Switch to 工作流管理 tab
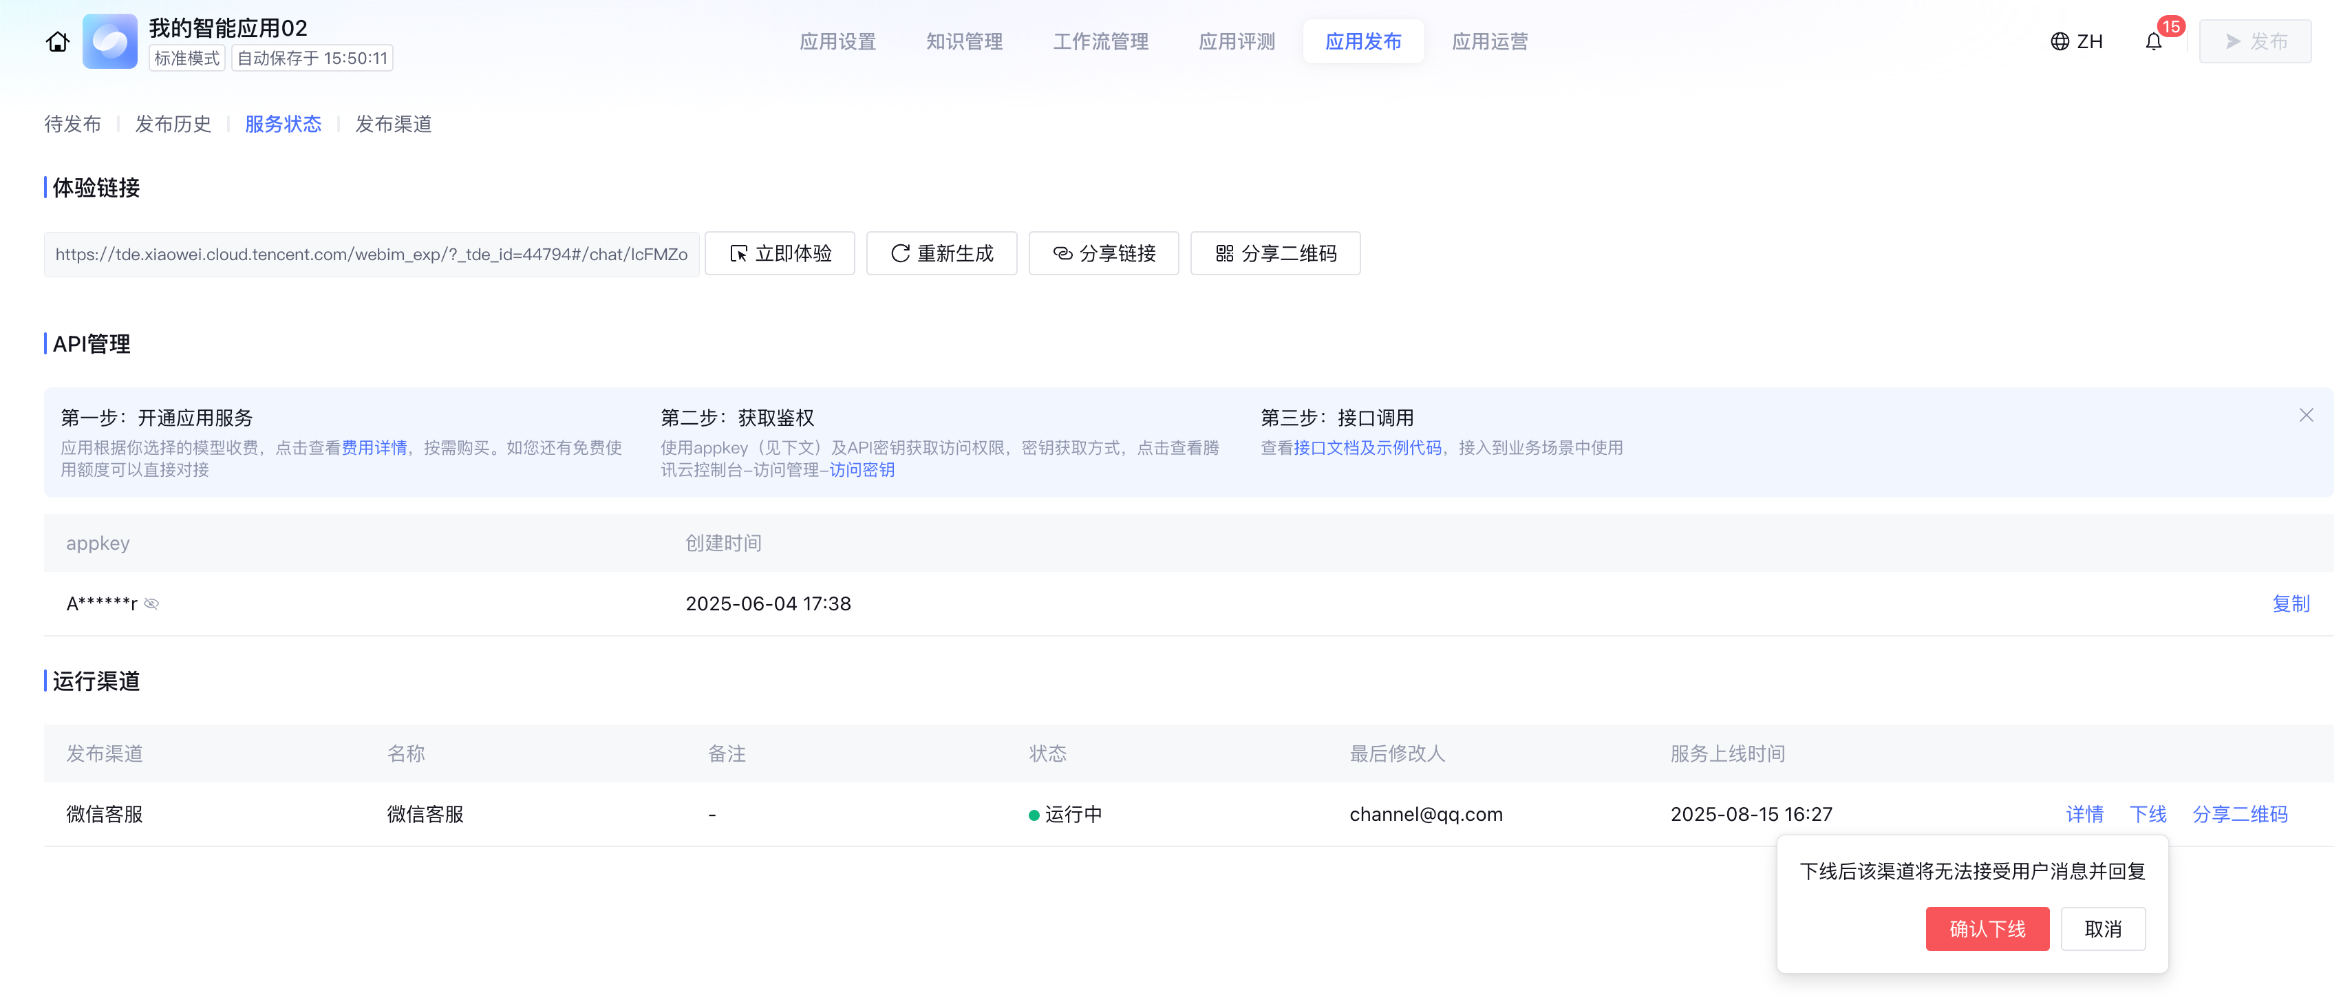The image size is (2352, 1006). click(1100, 42)
